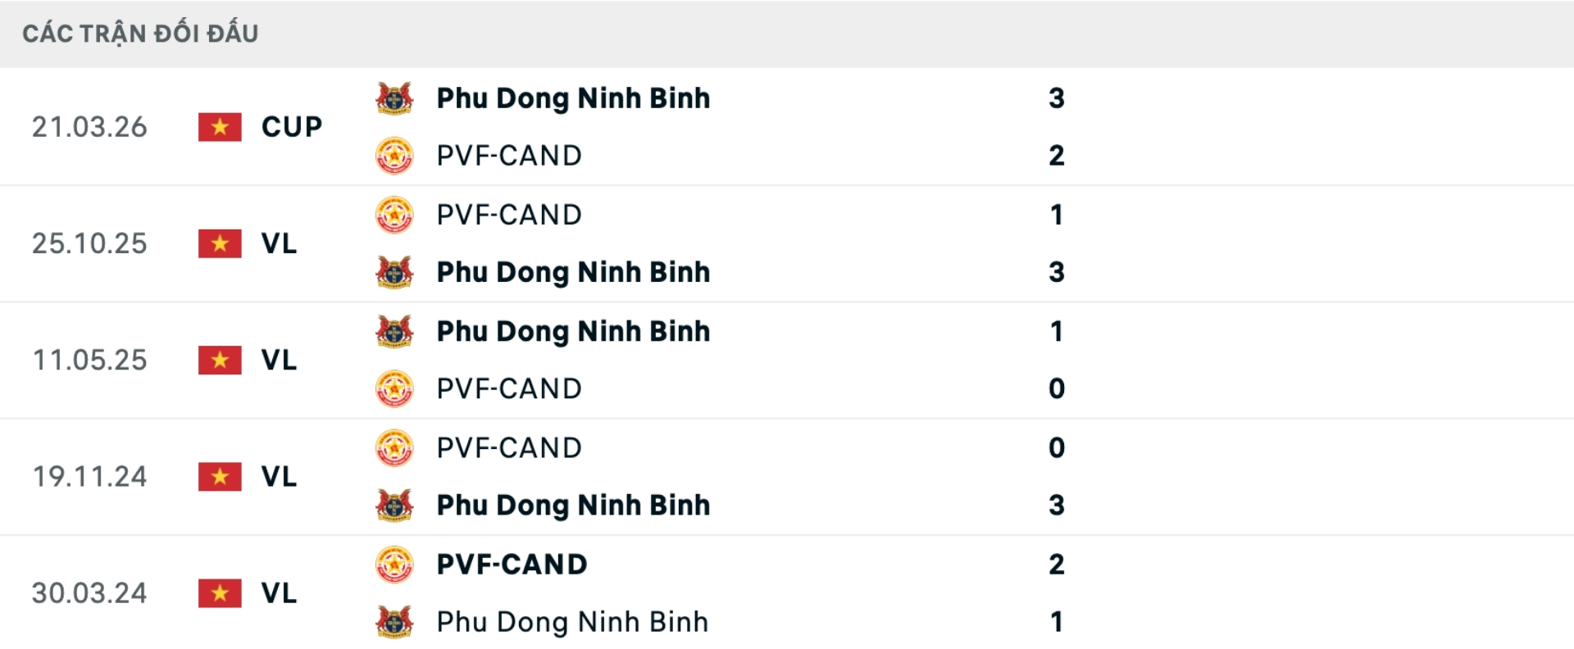
Task: Click PVF-CAND score 2 in 21.03.26 match
Action: click(x=1056, y=156)
